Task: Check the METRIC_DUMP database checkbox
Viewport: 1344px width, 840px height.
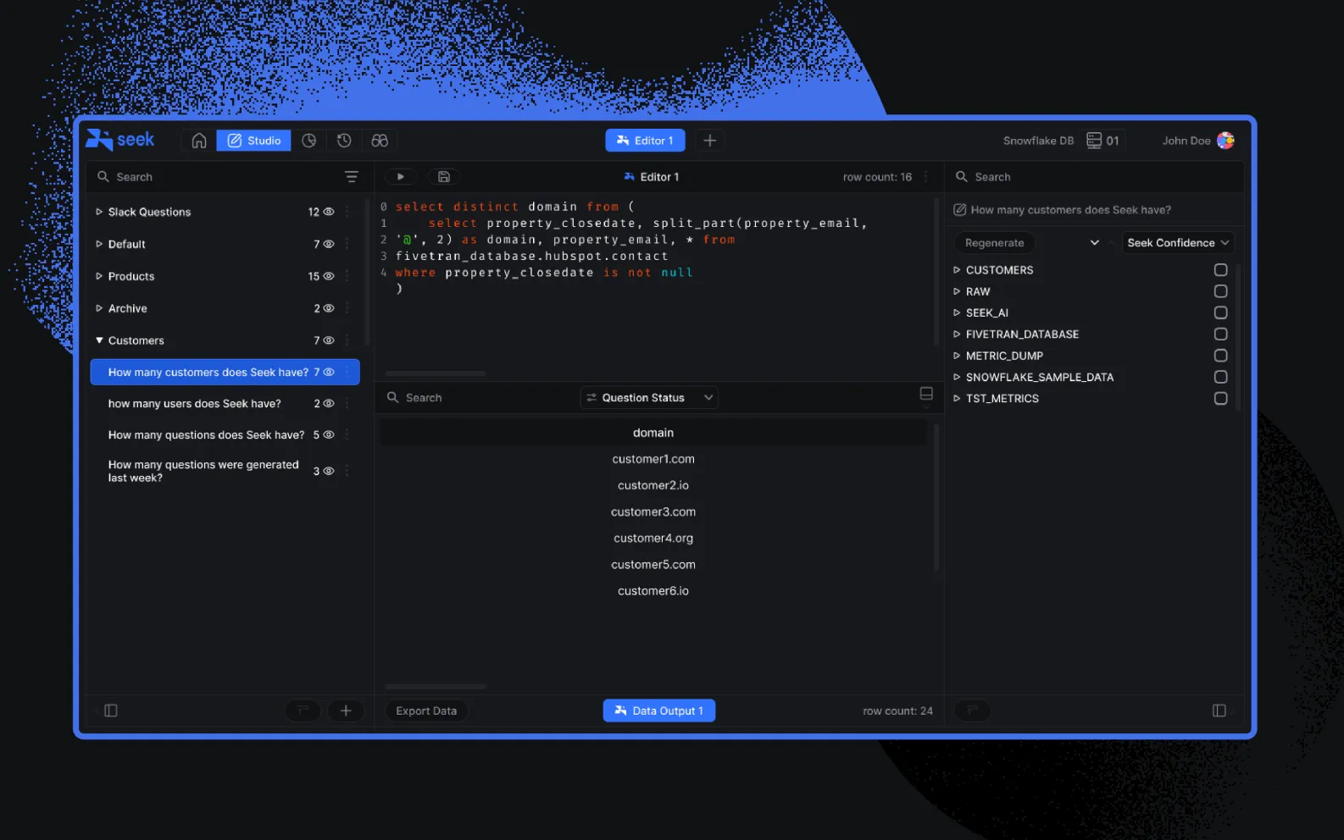Action: click(1220, 356)
